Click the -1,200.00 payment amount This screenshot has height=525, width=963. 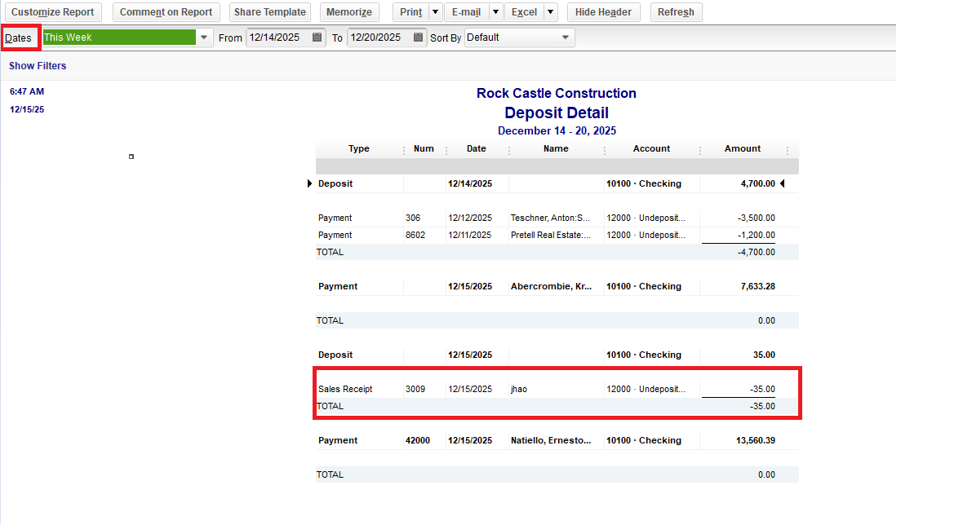coord(756,235)
